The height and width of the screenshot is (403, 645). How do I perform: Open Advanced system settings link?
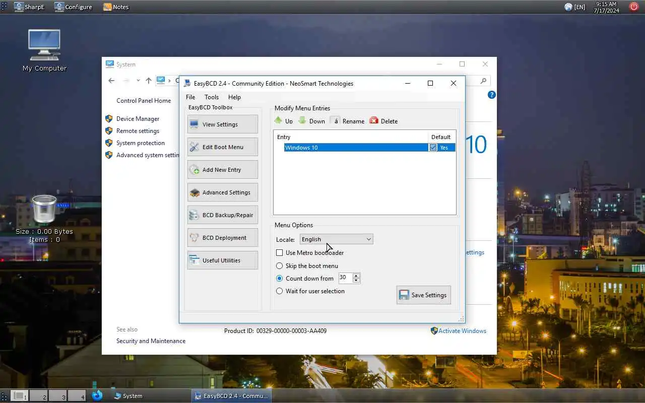tap(148, 155)
